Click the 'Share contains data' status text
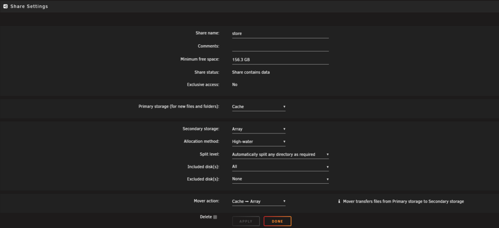The height and width of the screenshot is (228, 499). coord(251,72)
